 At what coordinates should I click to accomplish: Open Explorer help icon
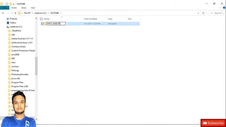coord(224,8)
